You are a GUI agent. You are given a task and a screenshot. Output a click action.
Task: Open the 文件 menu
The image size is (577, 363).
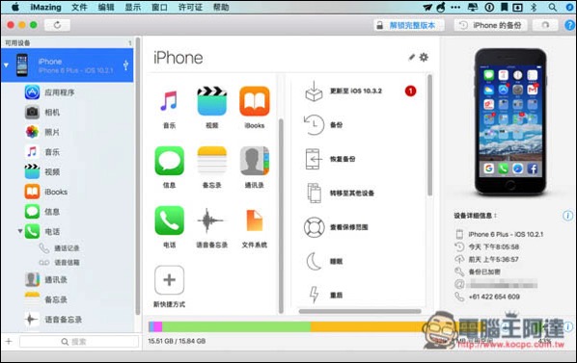[79, 7]
